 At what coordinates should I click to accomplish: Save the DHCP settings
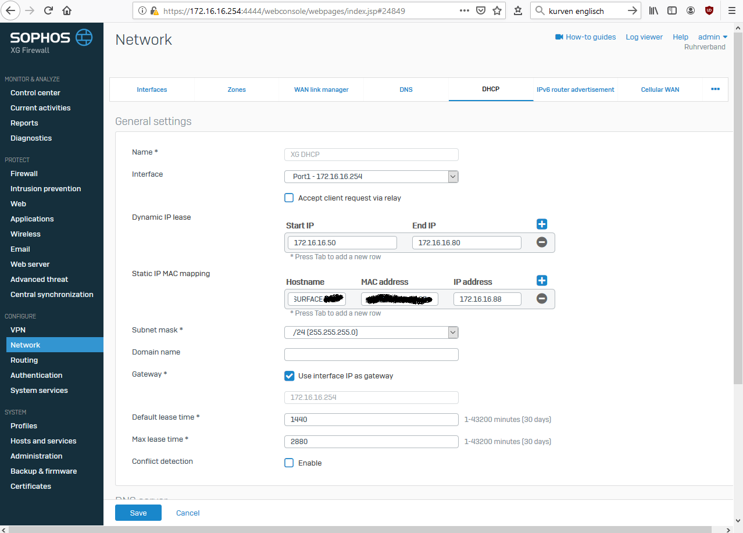pyautogui.click(x=138, y=513)
